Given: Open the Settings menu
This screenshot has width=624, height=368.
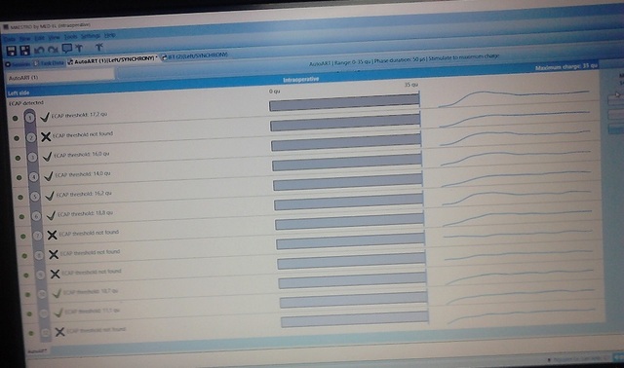Looking at the screenshot, I should (91, 36).
